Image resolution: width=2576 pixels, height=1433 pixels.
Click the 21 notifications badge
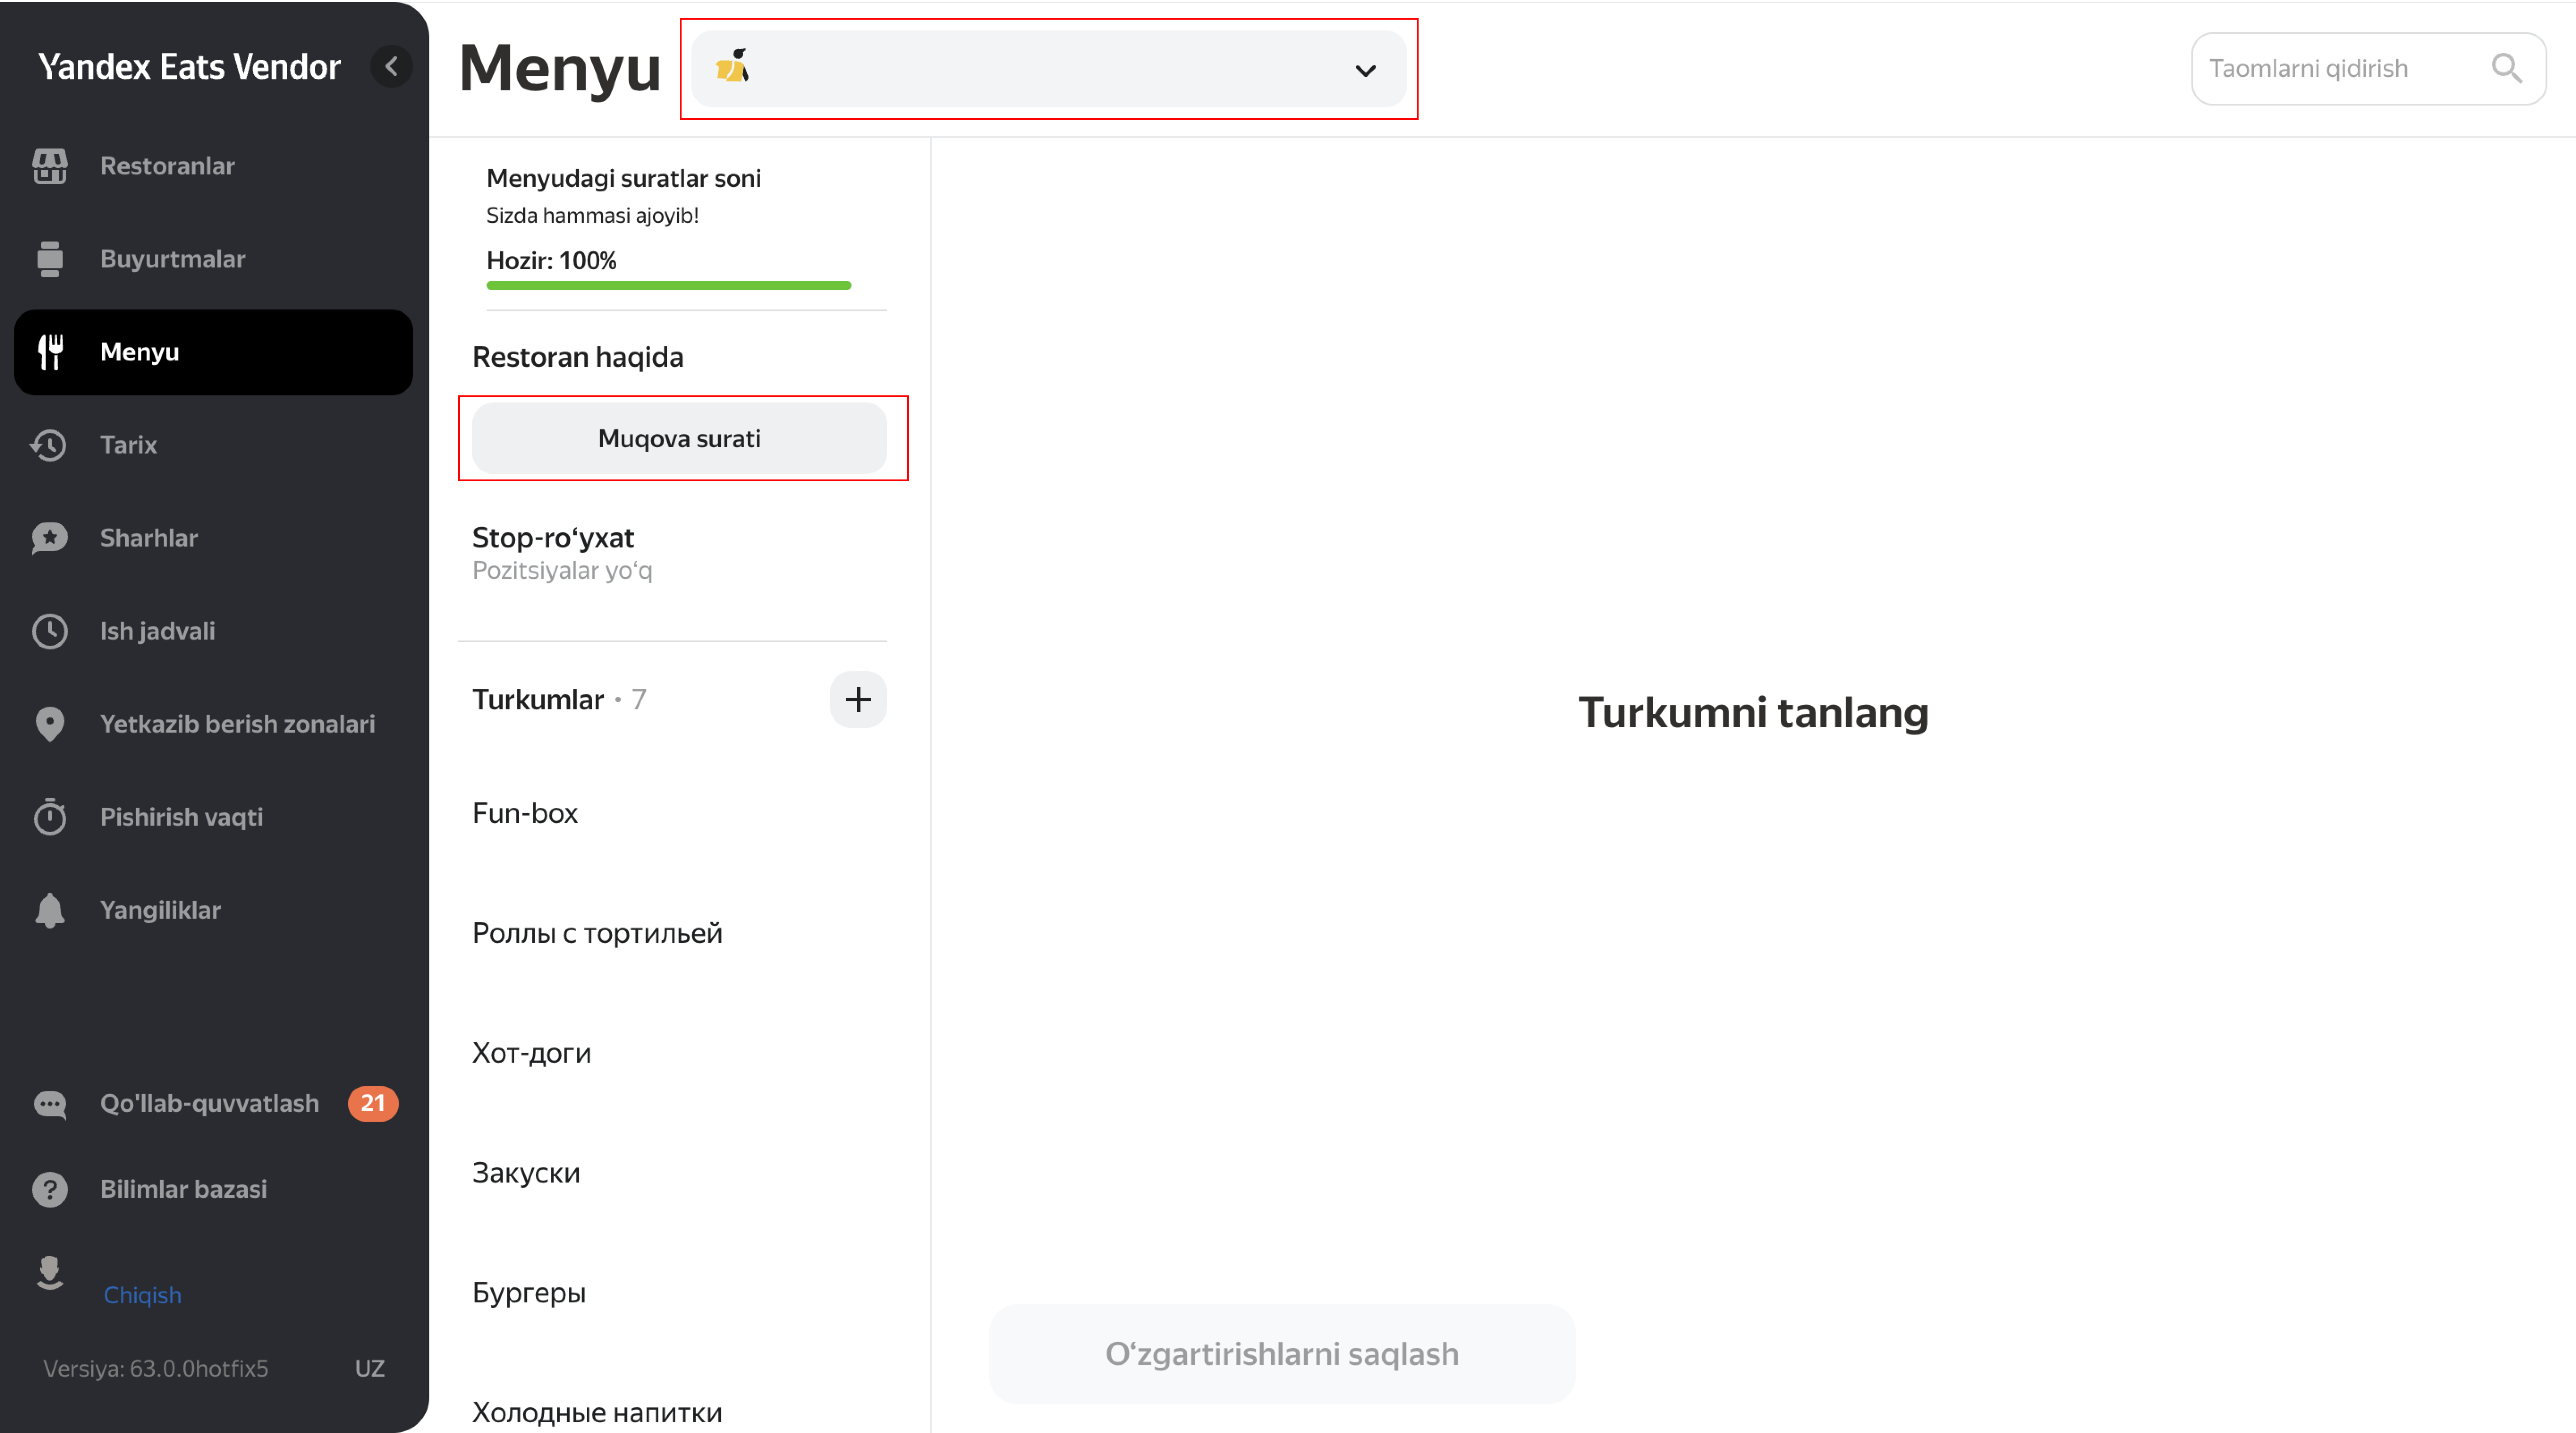(x=373, y=1104)
